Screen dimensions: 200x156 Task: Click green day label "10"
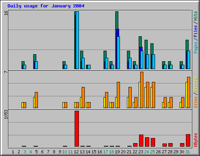[65, 152]
